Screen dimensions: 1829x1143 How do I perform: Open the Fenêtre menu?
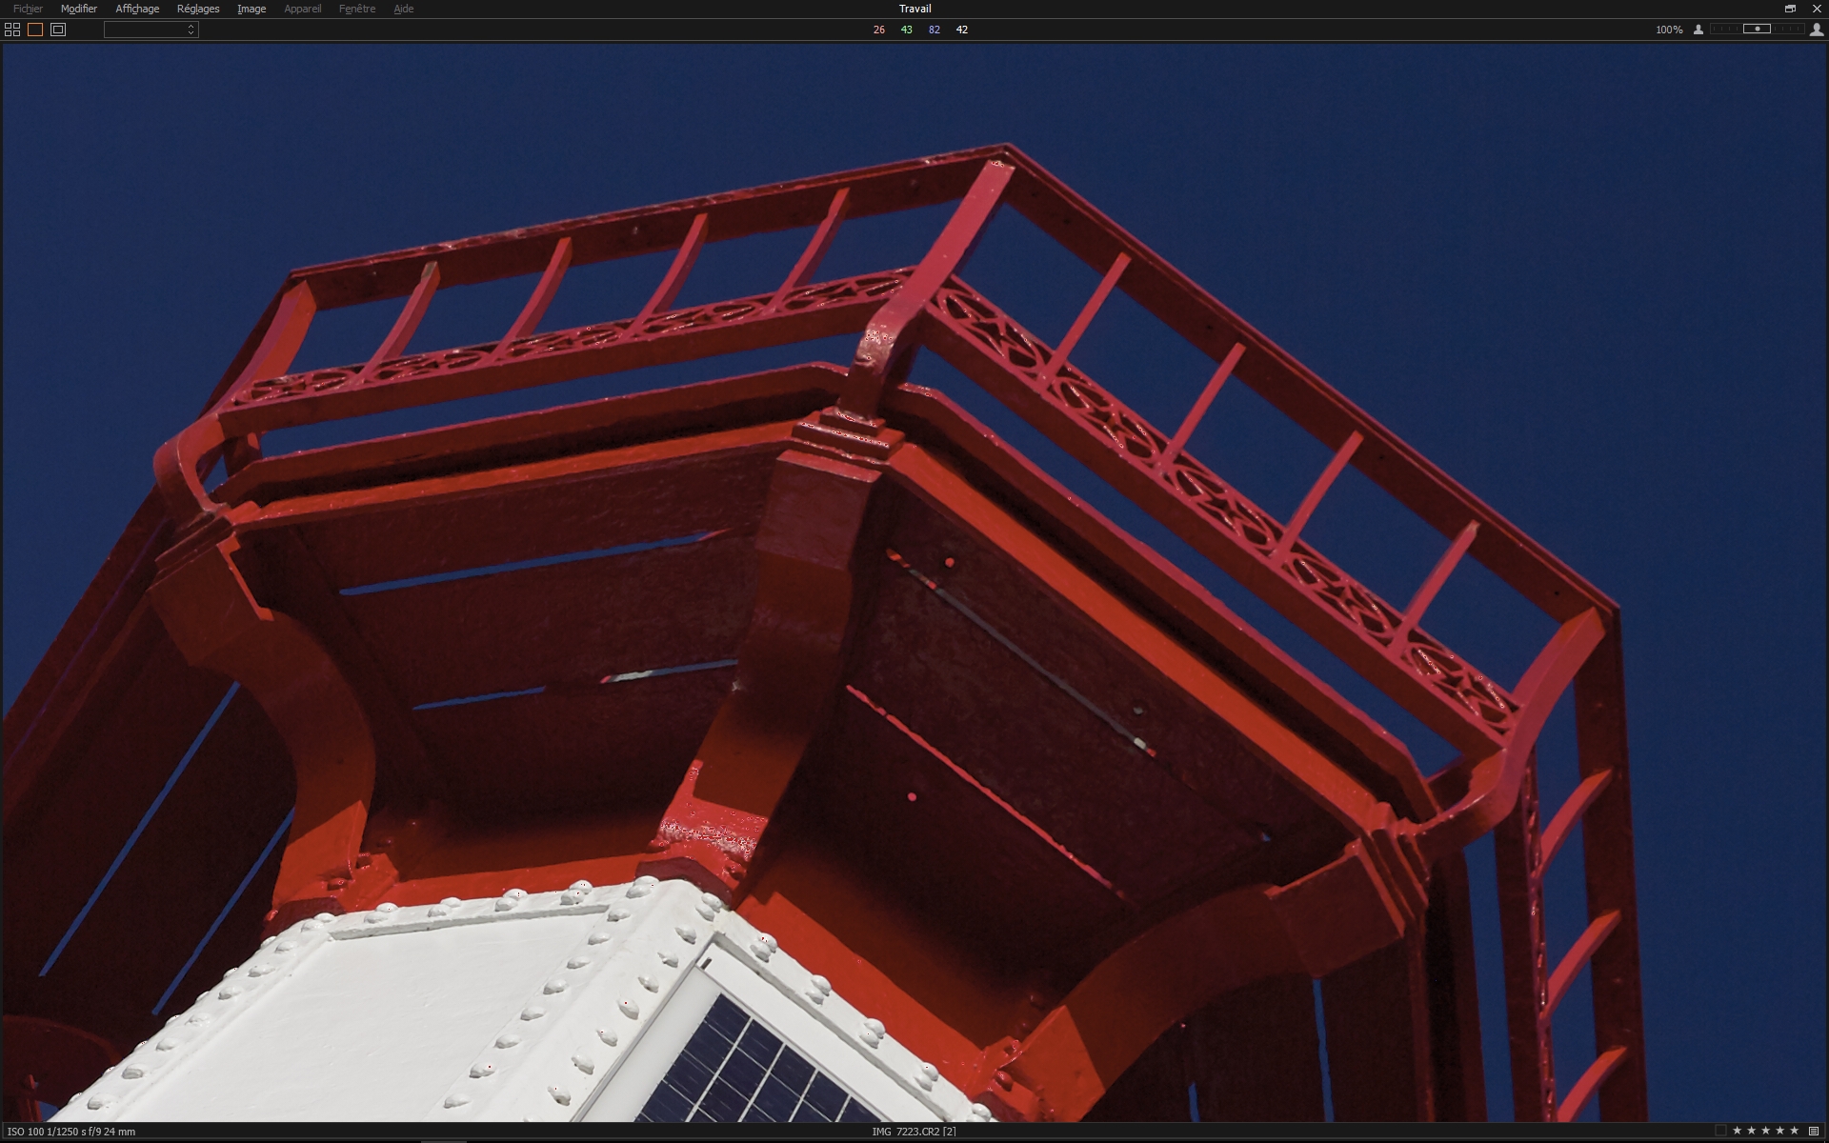(357, 9)
